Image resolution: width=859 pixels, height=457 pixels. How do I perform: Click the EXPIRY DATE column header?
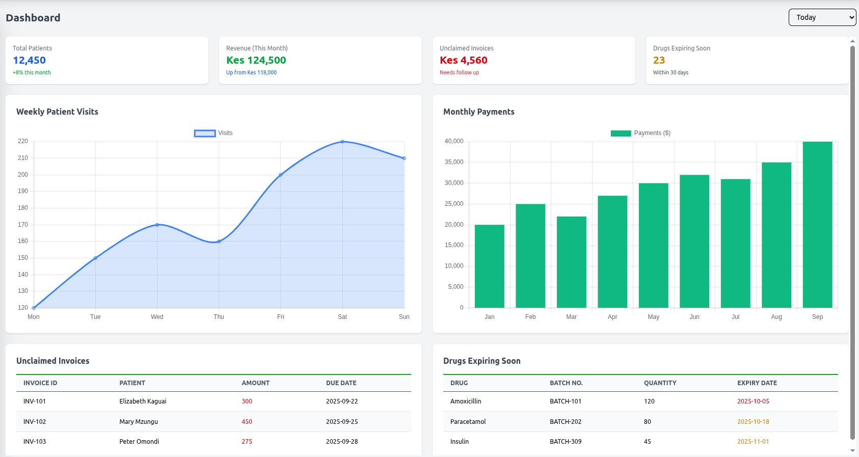(757, 383)
